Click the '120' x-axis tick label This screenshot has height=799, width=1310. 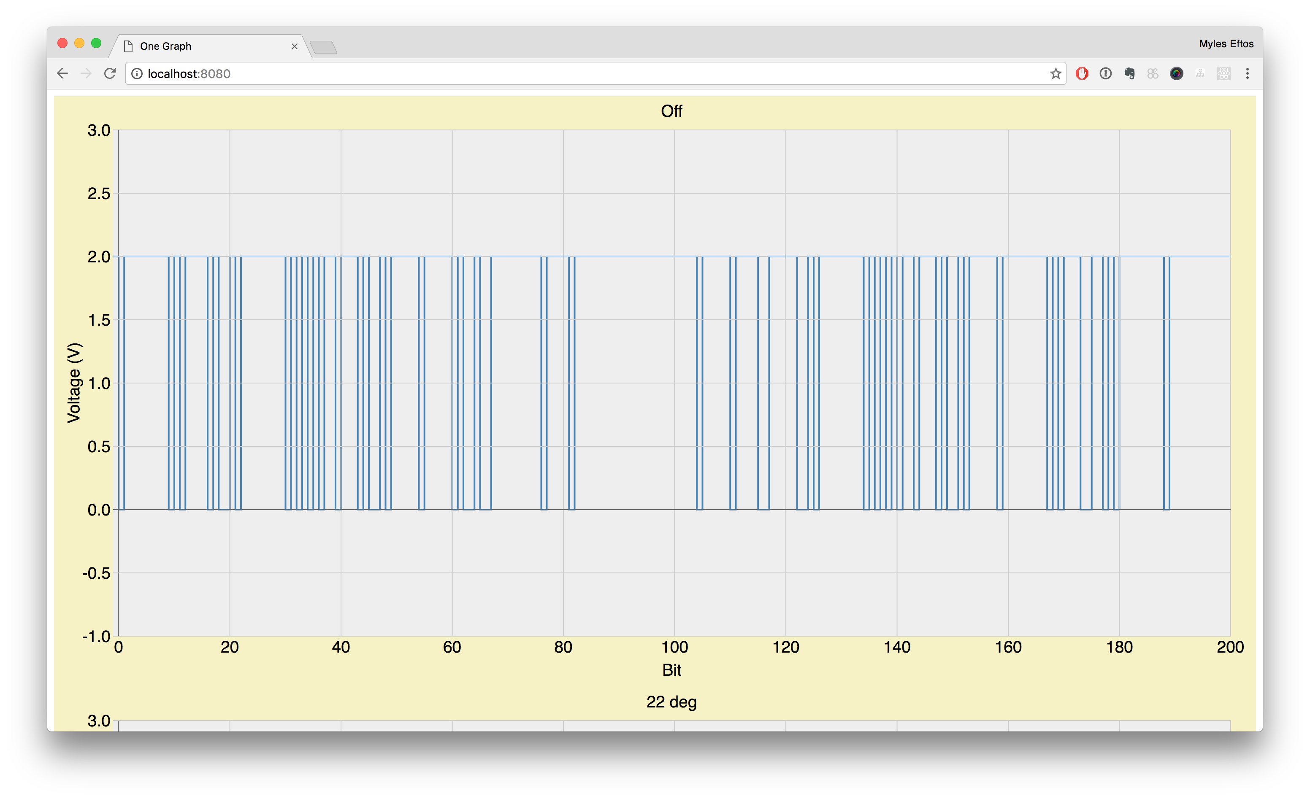[x=786, y=647]
